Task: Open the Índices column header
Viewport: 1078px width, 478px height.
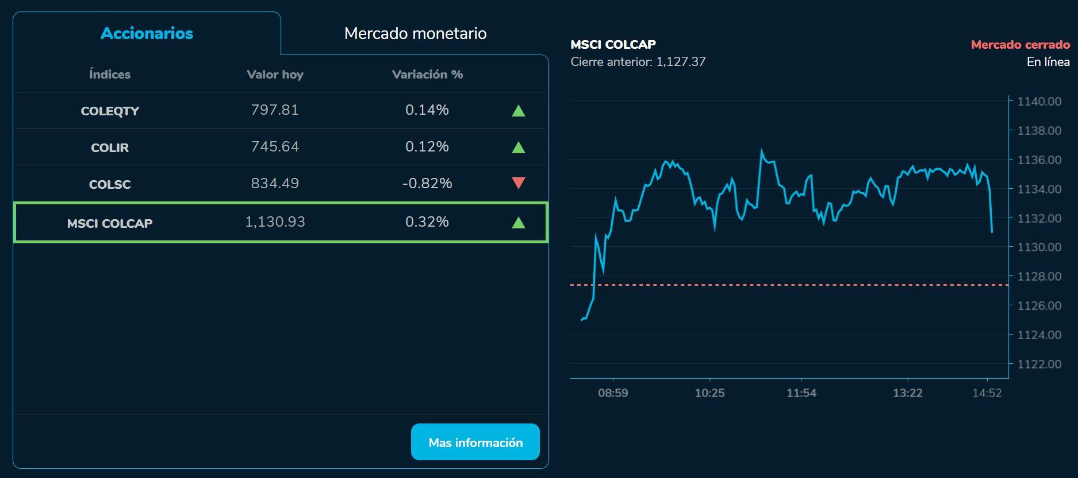Action: 109,74
